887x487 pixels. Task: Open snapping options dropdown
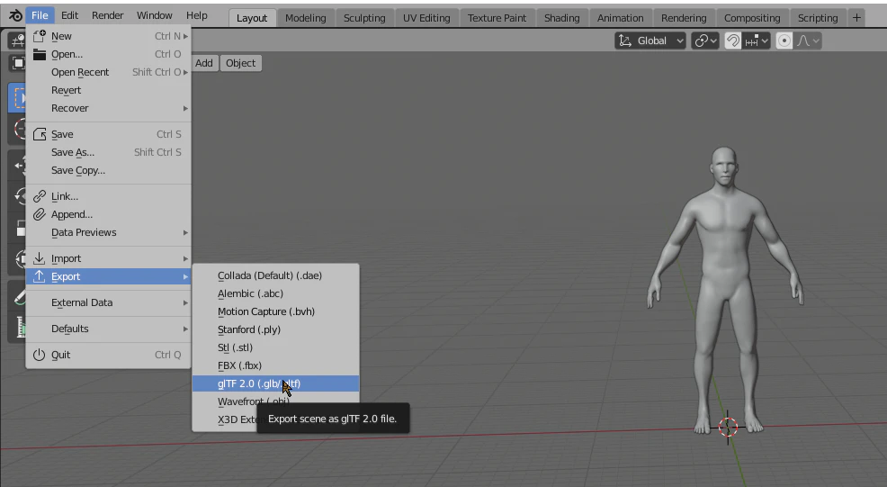(x=757, y=41)
